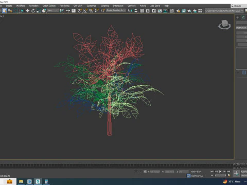Open the project path dropdown
This screenshot has height=185, width=247.
[x=224, y=11]
